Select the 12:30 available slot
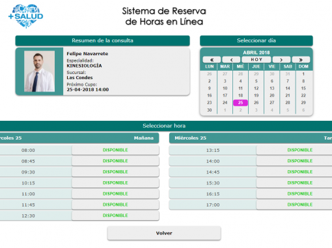 click(115, 216)
